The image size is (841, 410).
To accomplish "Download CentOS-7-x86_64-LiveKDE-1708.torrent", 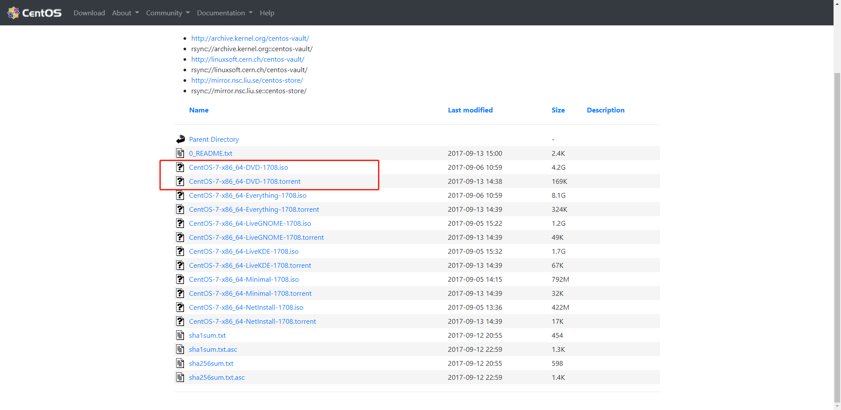I will click(x=250, y=265).
